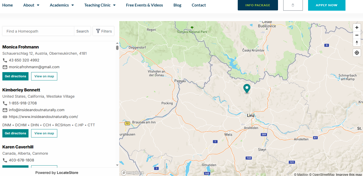Go to the Blog page
This screenshot has height=176, width=363.
click(177, 5)
